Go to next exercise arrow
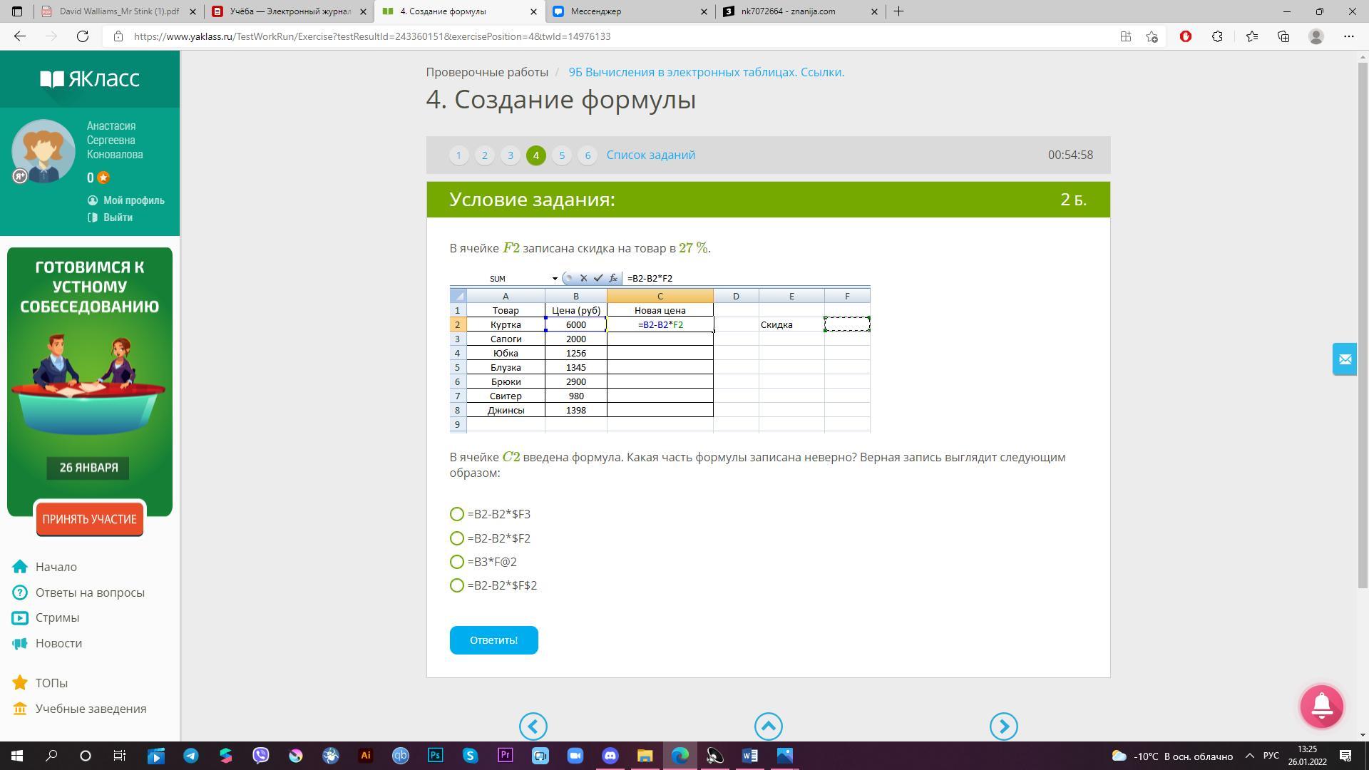Screen dimensions: 1369x770 pyautogui.click(x=1003, y=727)
